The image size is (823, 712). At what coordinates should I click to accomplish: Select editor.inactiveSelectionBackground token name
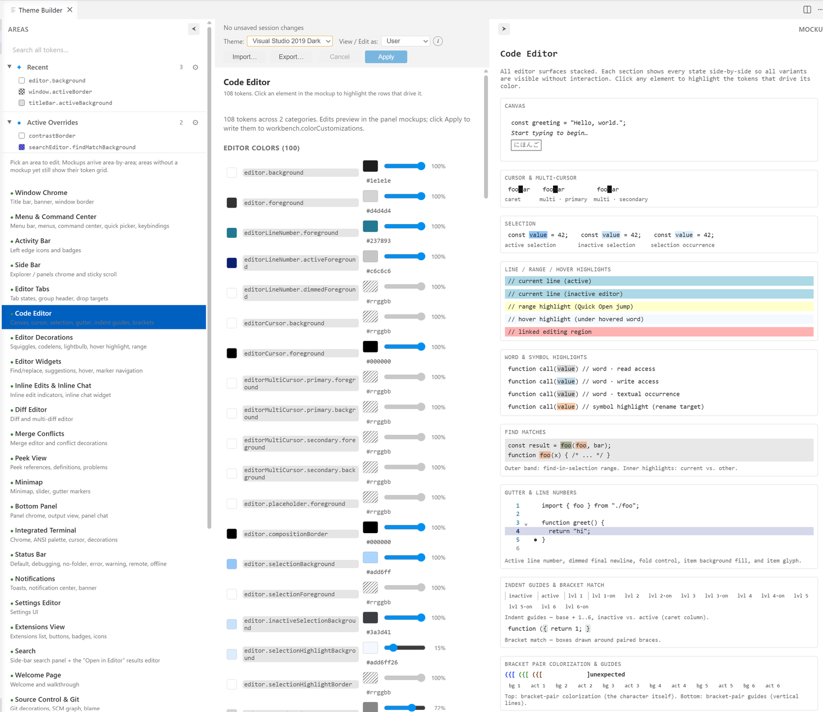point(300,624)
